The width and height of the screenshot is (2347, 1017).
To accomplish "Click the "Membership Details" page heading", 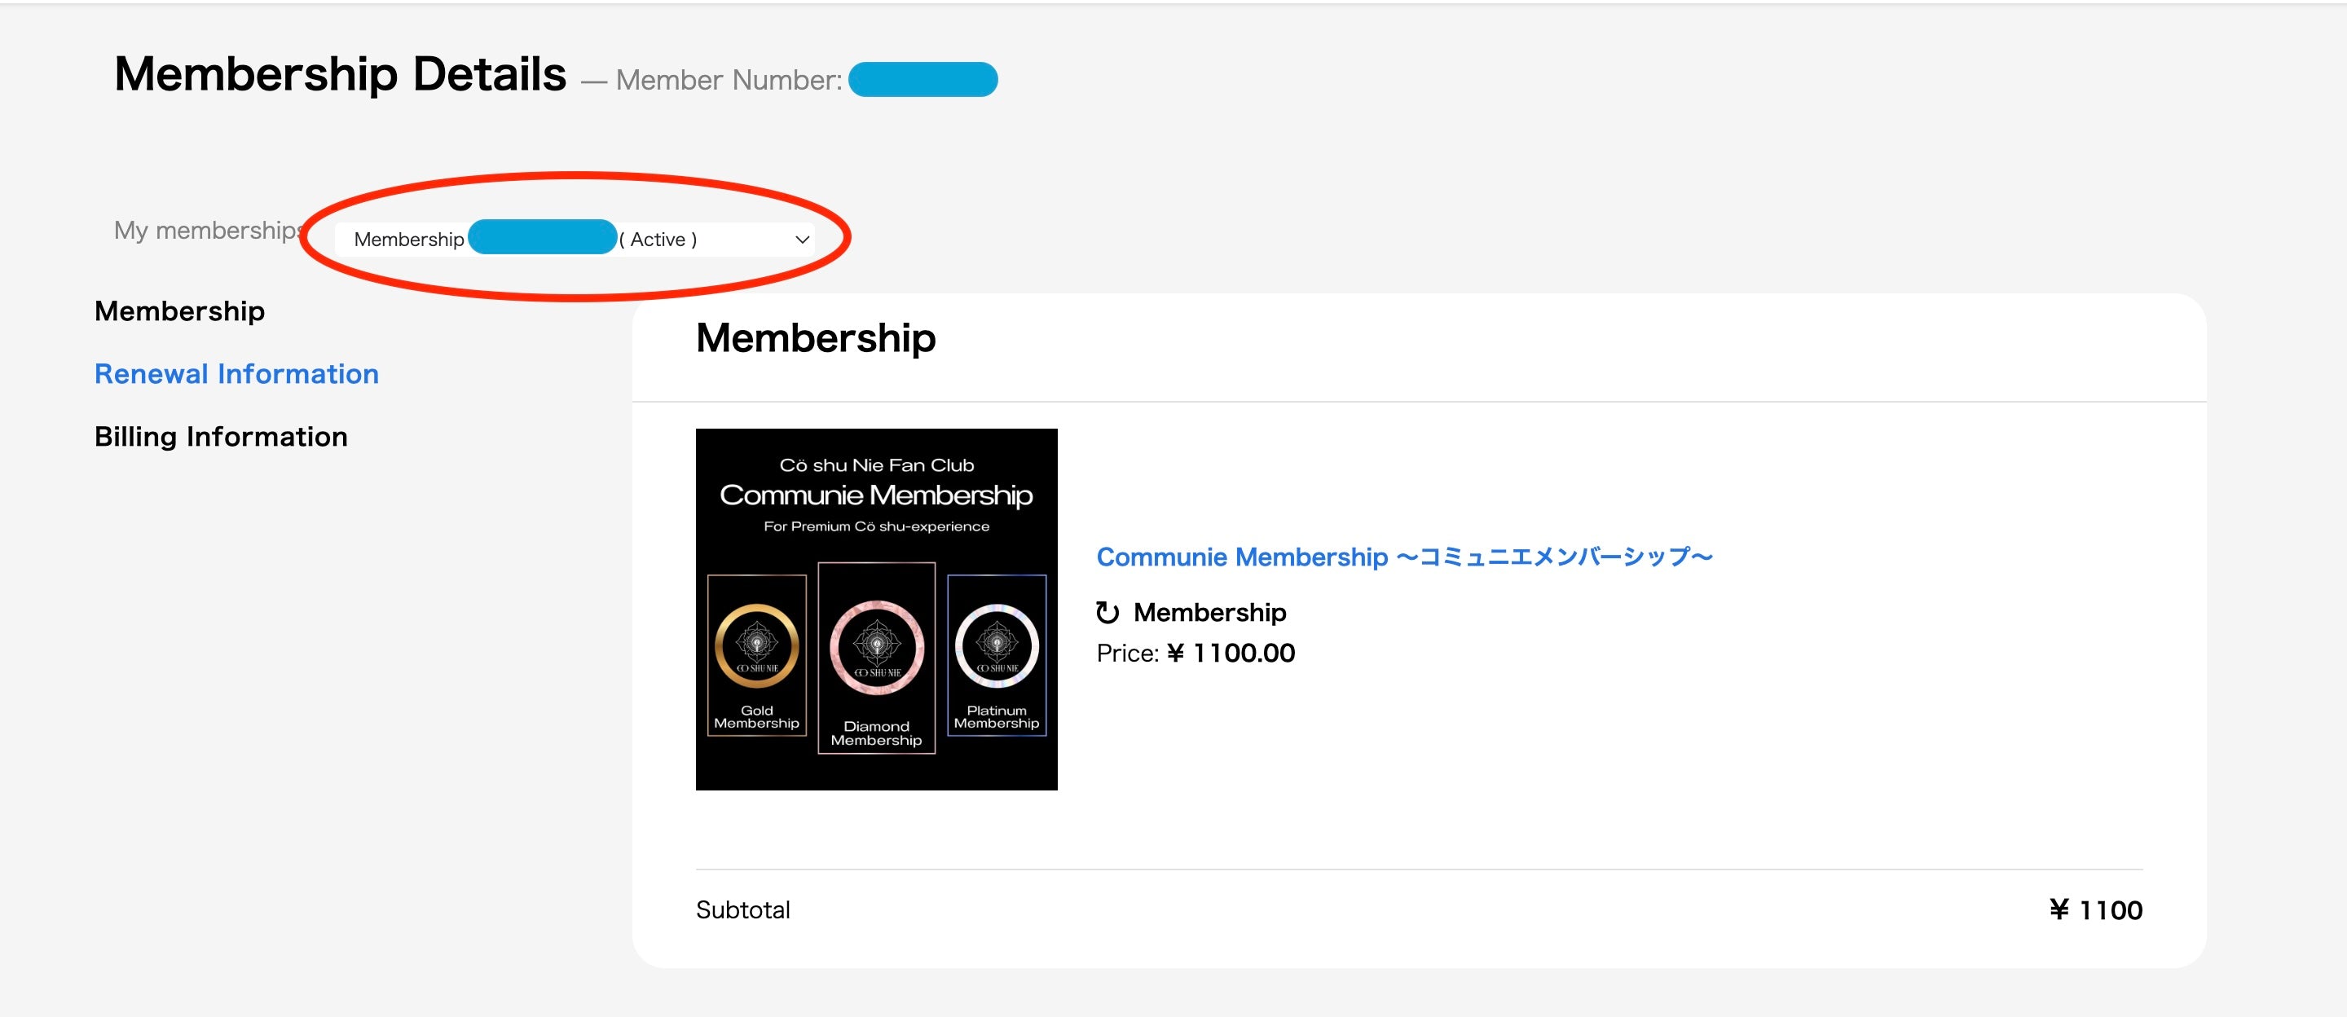I will 340,74.
